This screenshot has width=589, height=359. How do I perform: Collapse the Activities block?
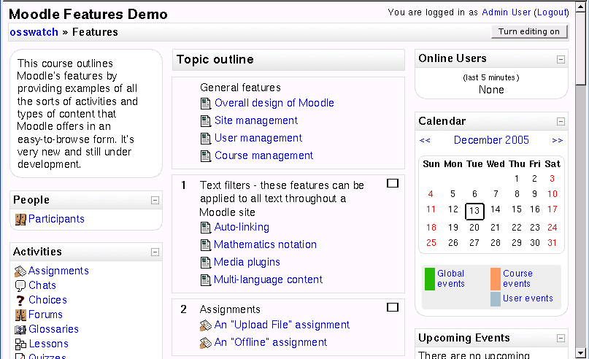[x=155, y=252]
